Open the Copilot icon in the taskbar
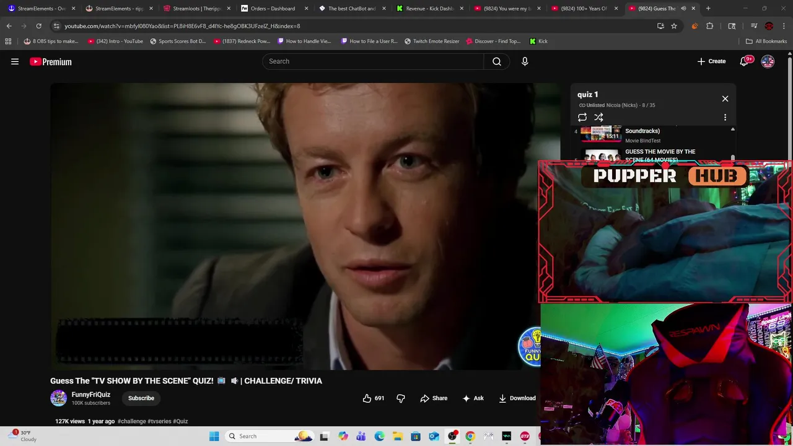 click(x=343, y=436)
